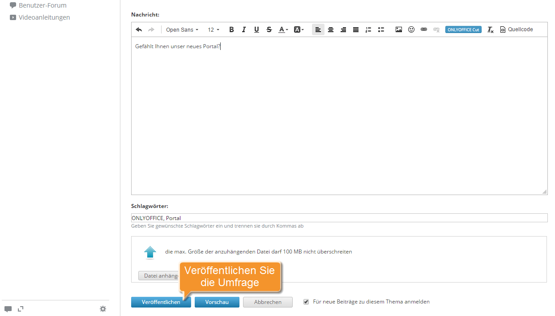Click the unlink icon

(x=436, y=30)
